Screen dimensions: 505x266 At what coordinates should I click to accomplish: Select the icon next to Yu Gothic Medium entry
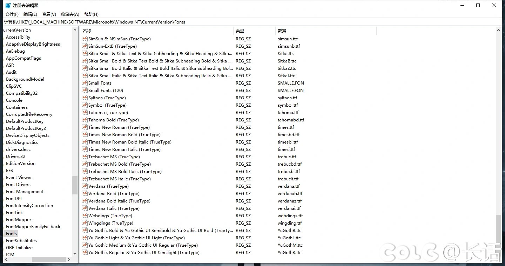[x=85, y=245]
